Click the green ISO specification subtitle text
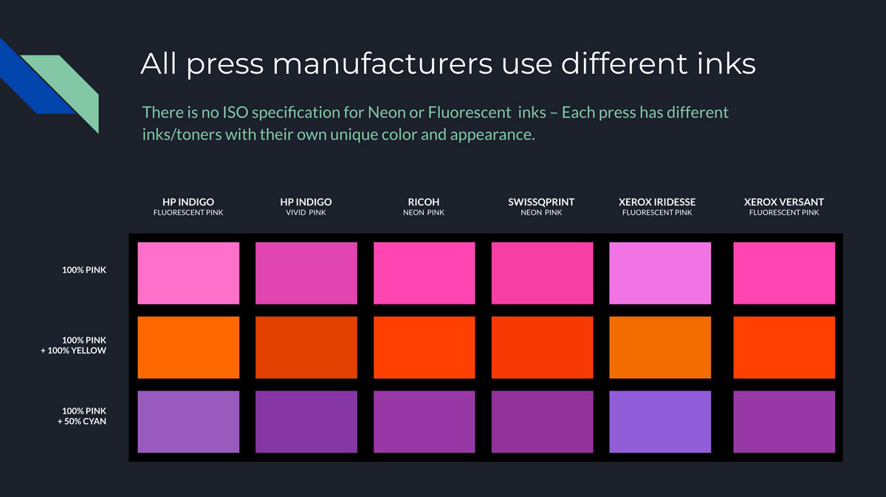The image size is (886, 497). [x=436, y=124]
